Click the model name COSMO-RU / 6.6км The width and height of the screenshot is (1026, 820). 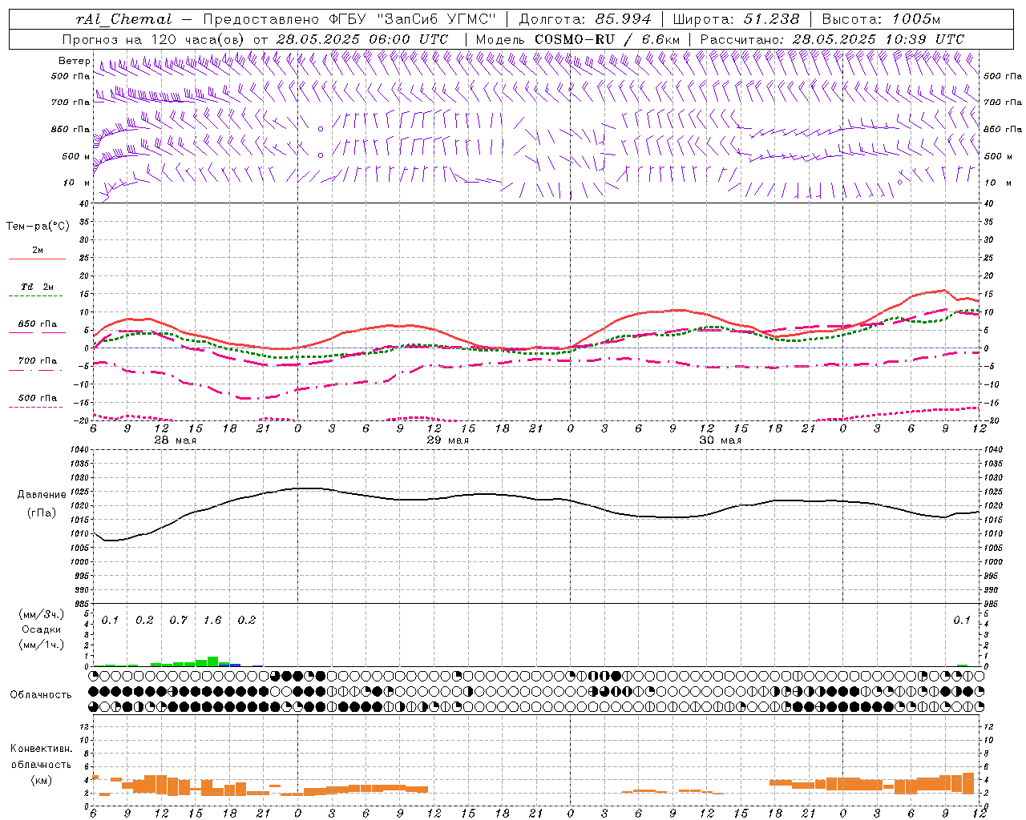[607, 39]
